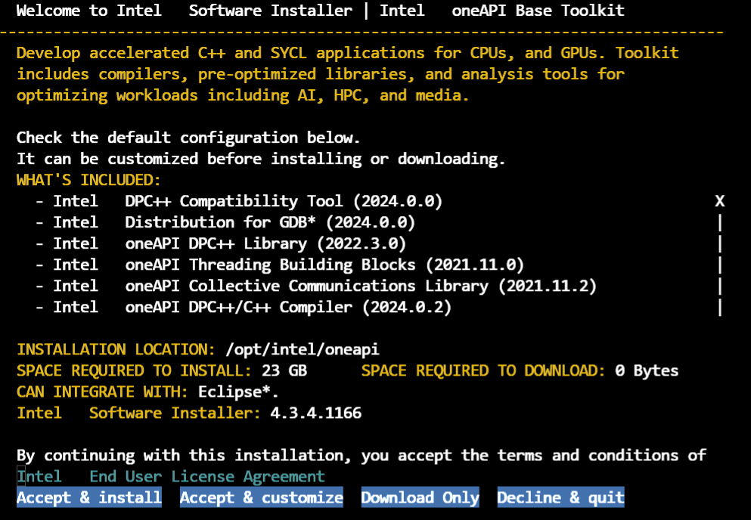Click the X scrollbar thumb in component list
Image resolution: width=751 pixels, height=520 pixels.
pyautogui.click(x=720, y=201)
